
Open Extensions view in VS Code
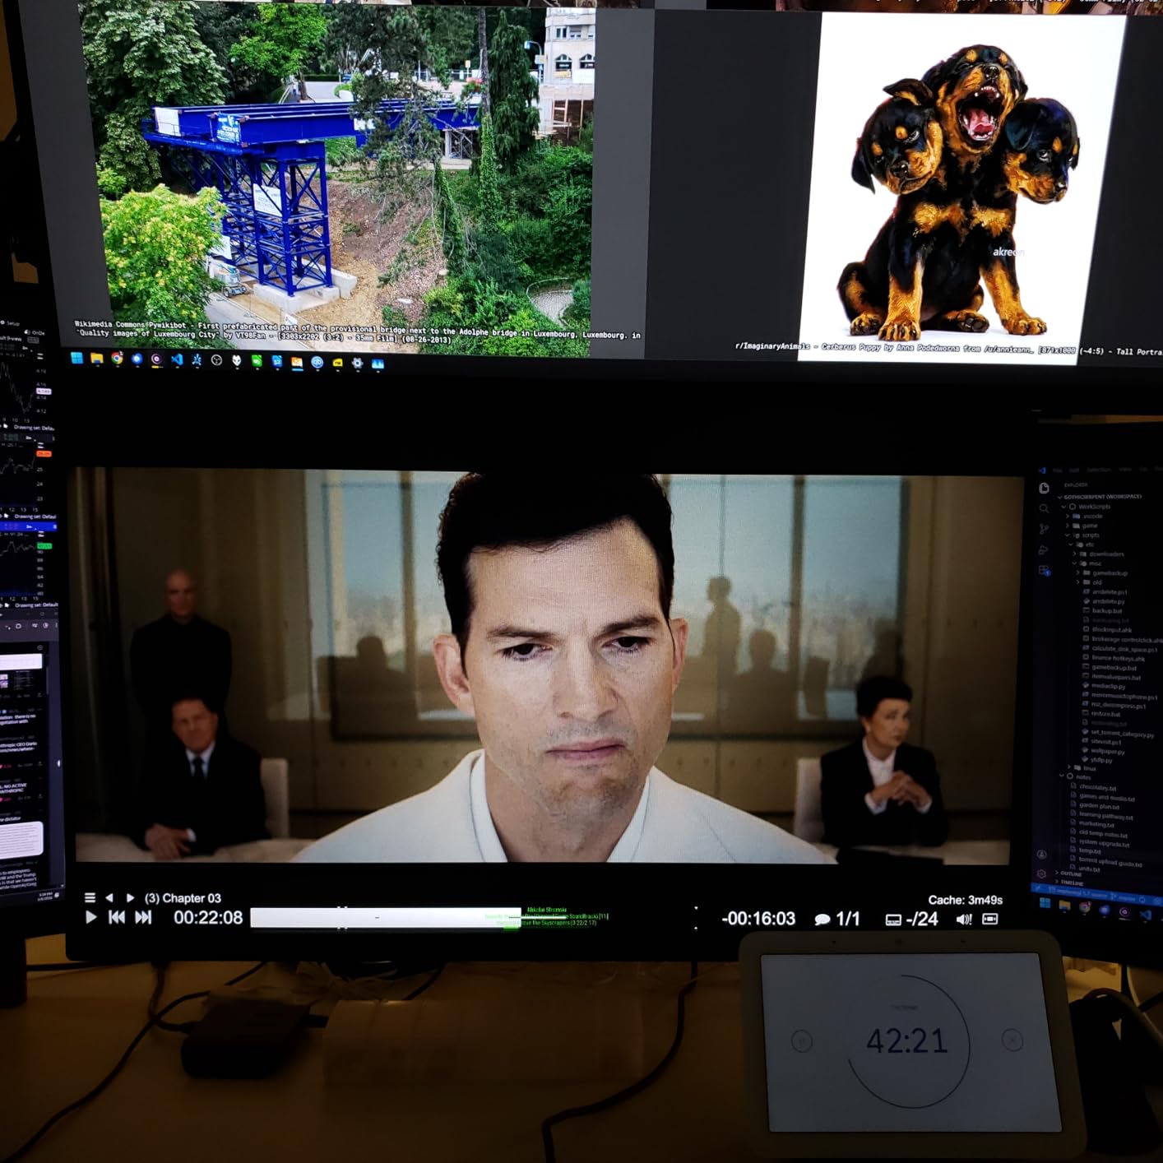1044,570
